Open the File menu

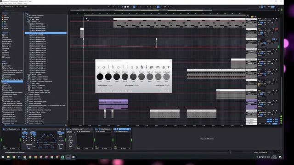(x=2, y=4)
